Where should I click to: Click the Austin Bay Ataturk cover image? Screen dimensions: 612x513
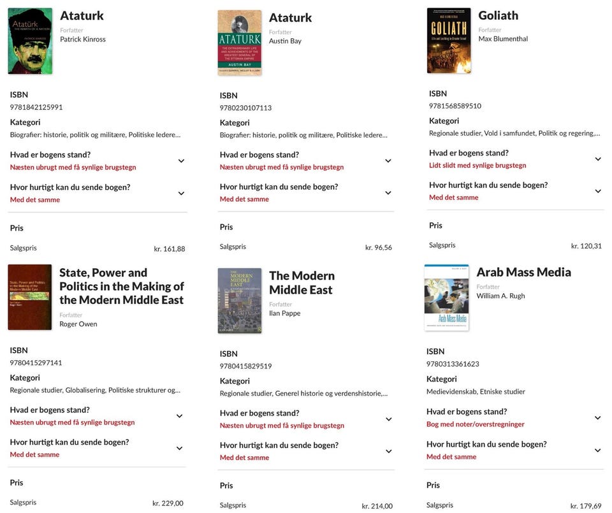click(x=240, y=43)
